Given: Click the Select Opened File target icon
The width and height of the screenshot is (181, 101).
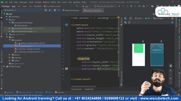Looking at the screenshot, I should tap(46, 10).
